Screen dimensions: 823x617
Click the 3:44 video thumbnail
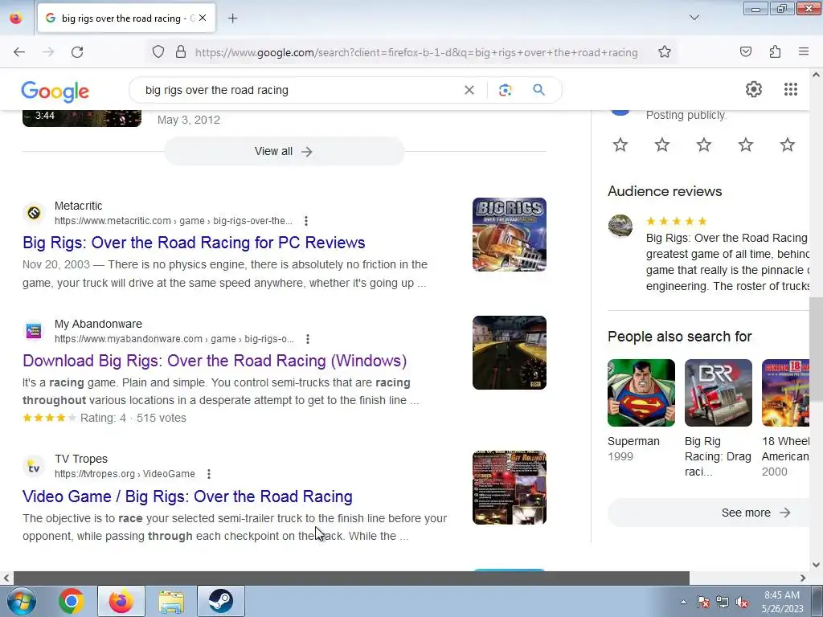pos(82,117)
